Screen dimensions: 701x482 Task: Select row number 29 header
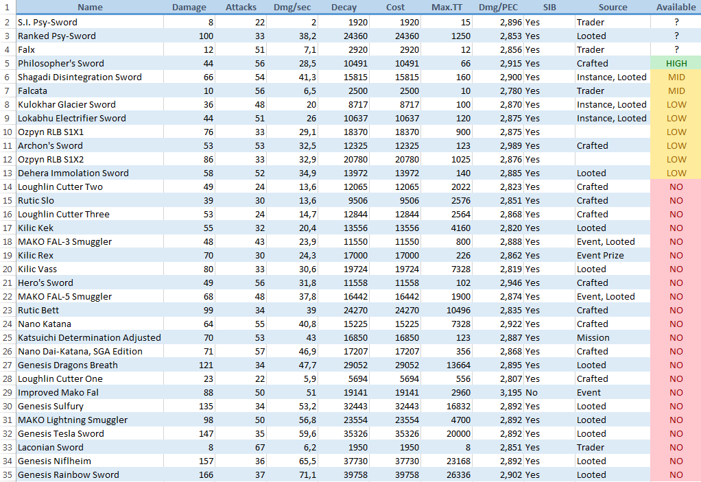pos(7,392)
